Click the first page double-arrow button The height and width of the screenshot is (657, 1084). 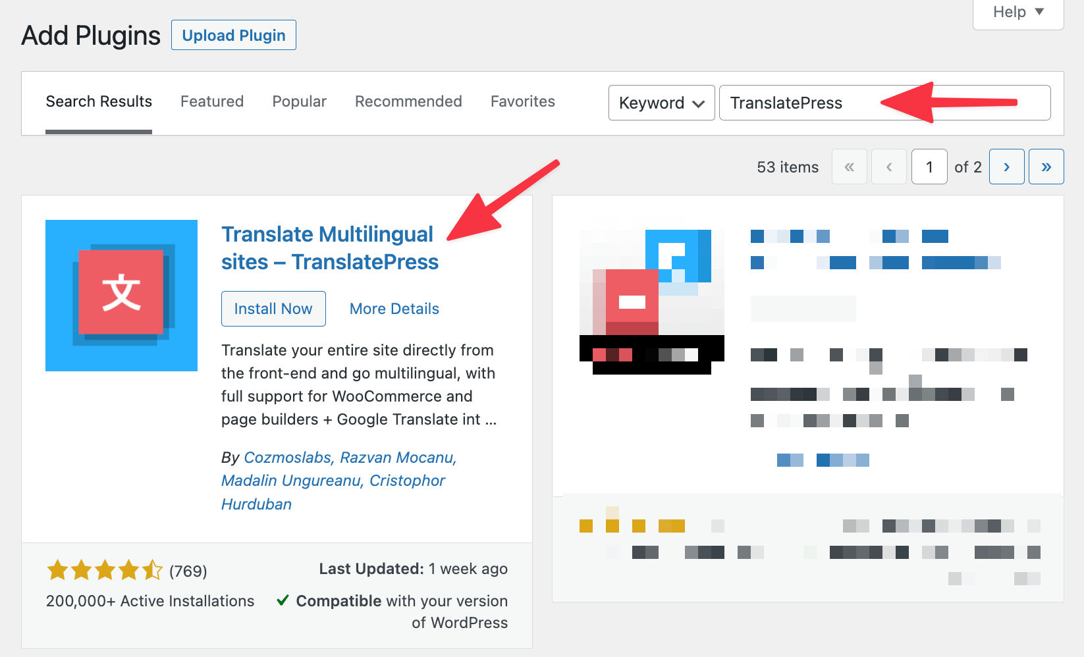tap(850, 167)
